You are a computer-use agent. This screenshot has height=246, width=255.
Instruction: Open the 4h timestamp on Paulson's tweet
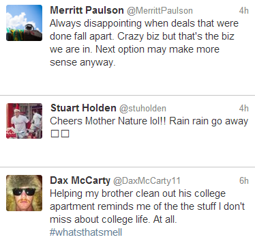[x=243, y=11]
